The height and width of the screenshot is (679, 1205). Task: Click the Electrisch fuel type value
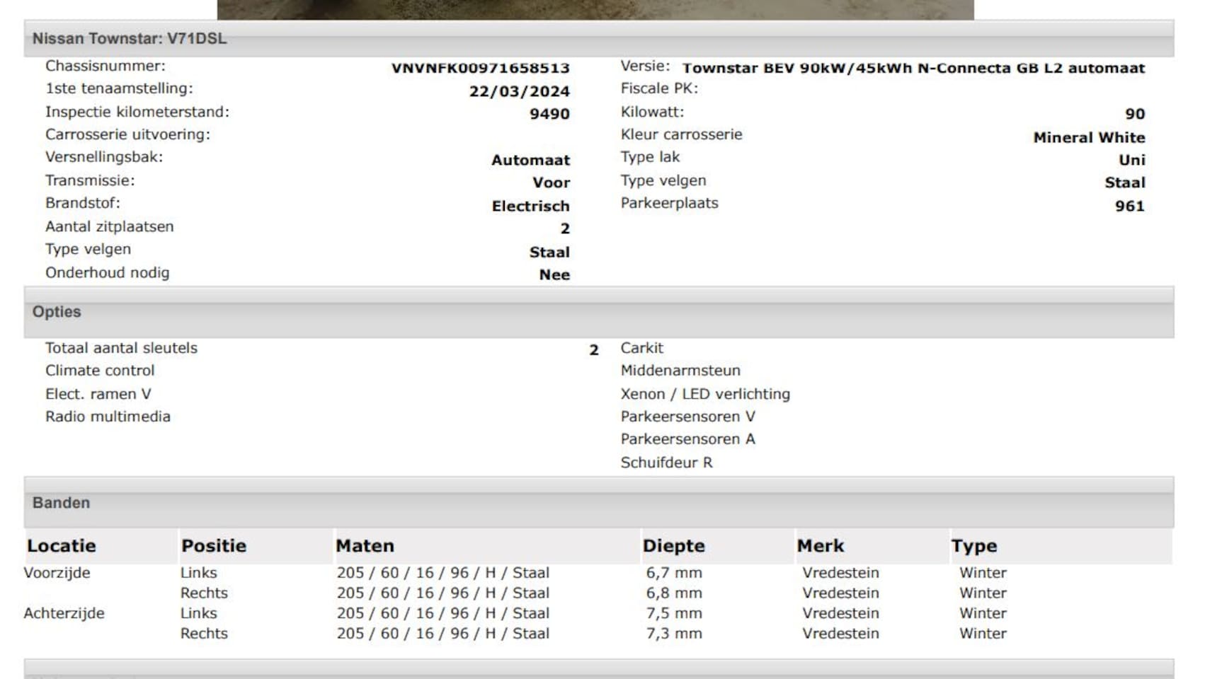(530, 206)
